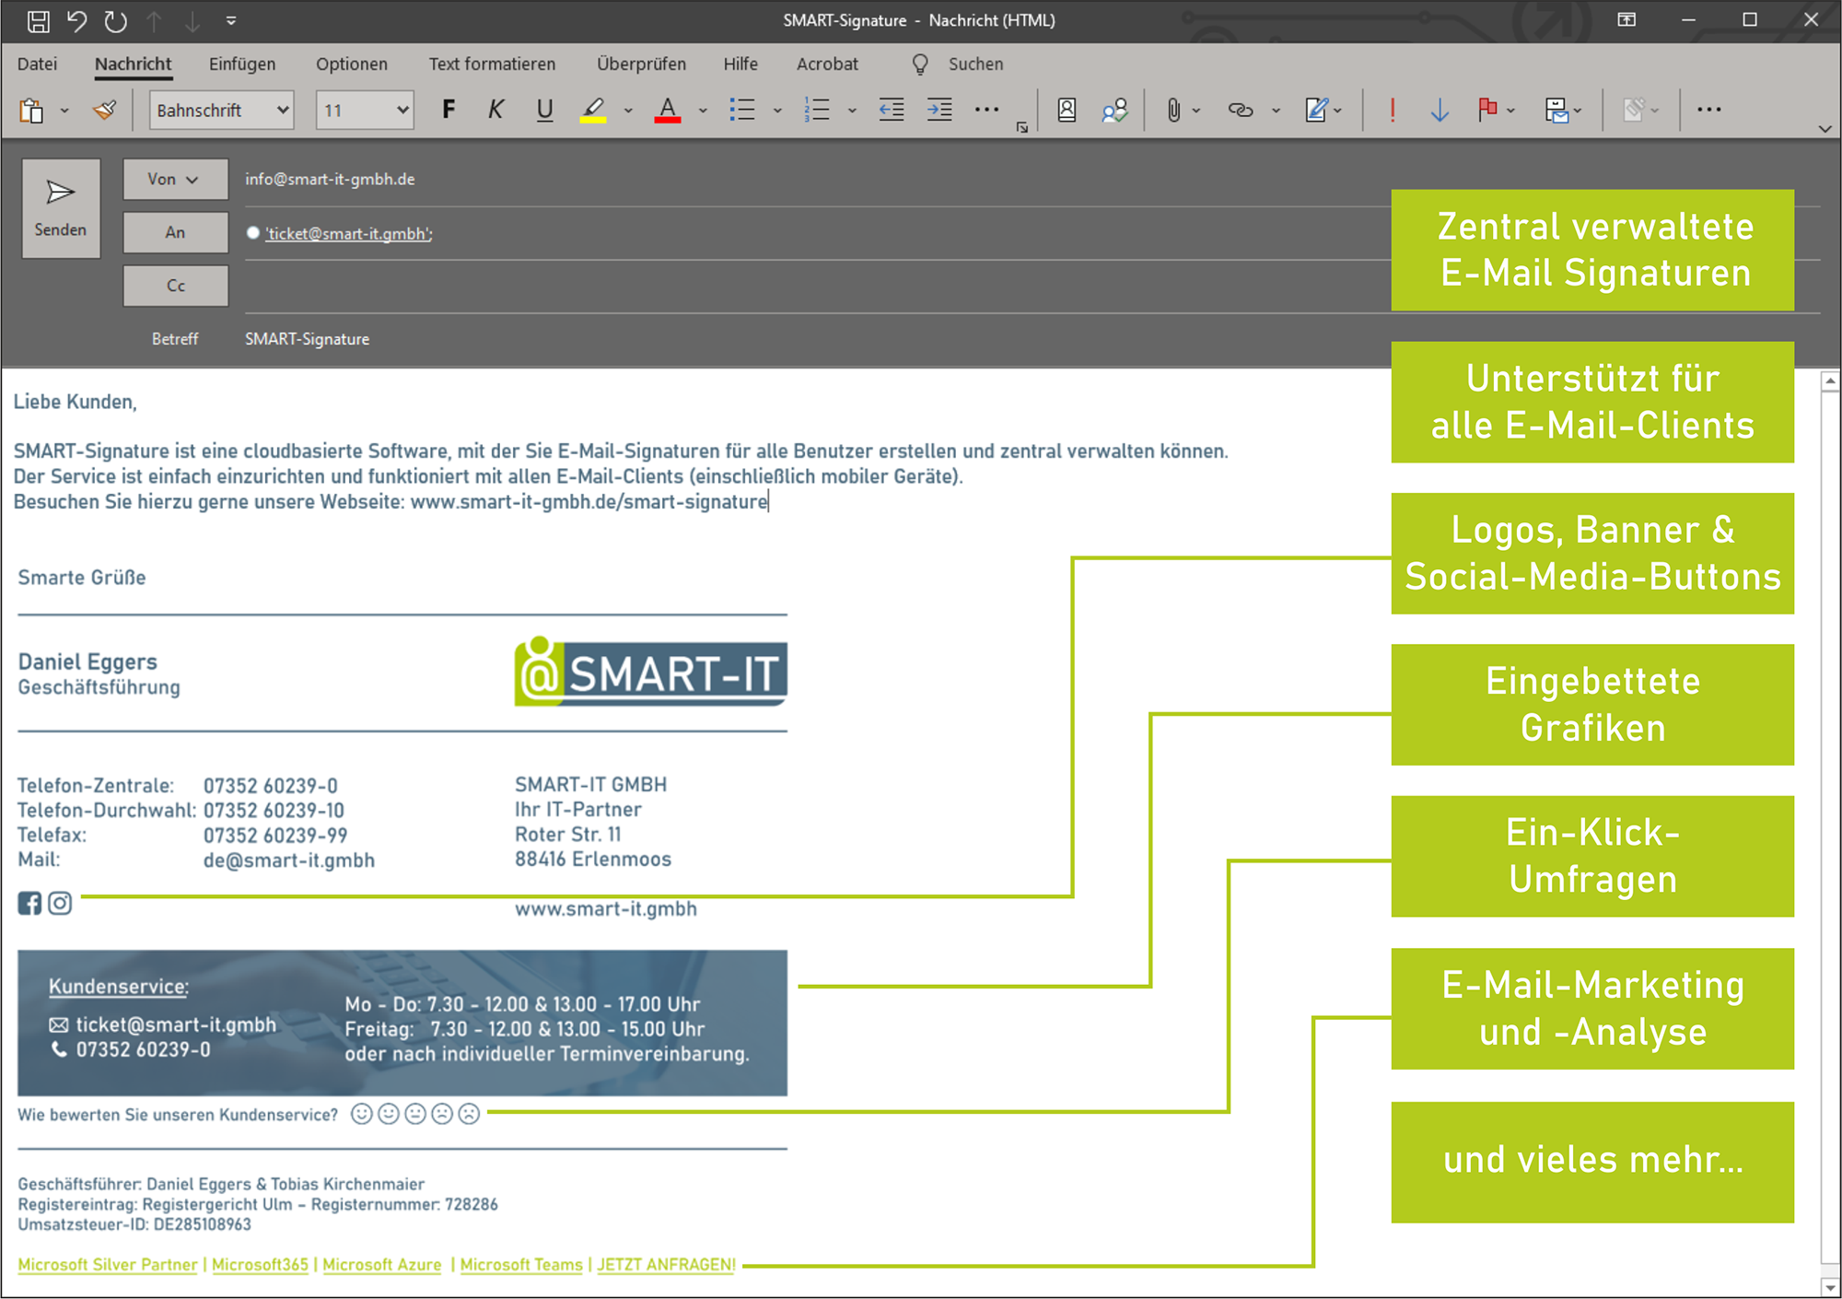The height and width of the screenshot is (1299, 1842).
Task: Select the Format Painter brush
Action: tap(105, 111)
